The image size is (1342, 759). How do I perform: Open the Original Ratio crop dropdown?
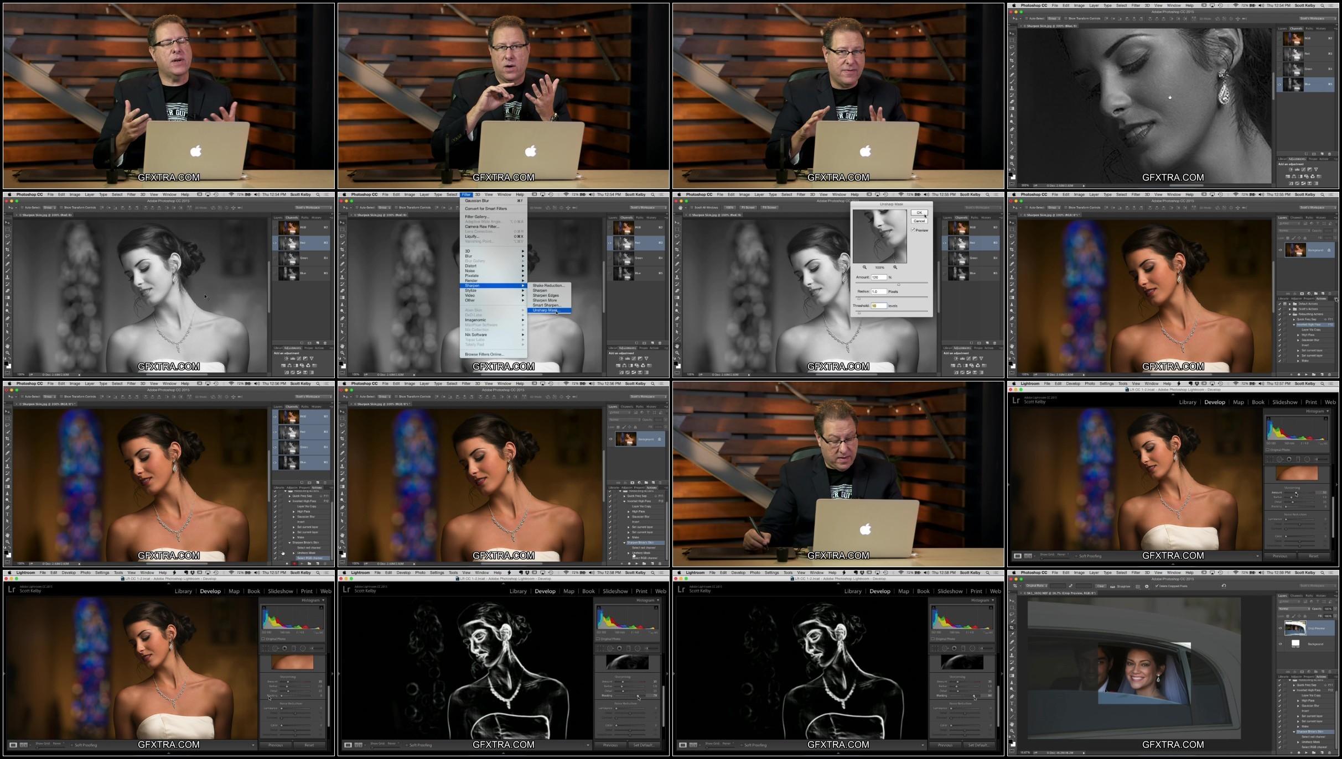pyautogui.click(x=1037, y=585)
